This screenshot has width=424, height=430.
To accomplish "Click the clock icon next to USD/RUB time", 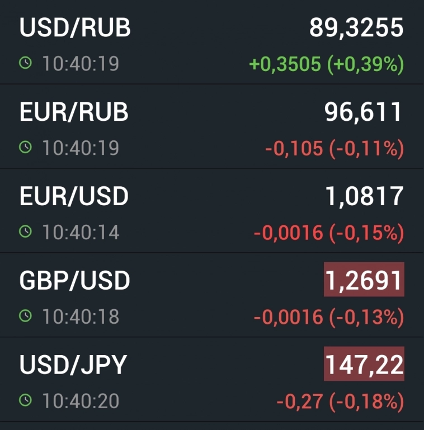I will (25, 64).
